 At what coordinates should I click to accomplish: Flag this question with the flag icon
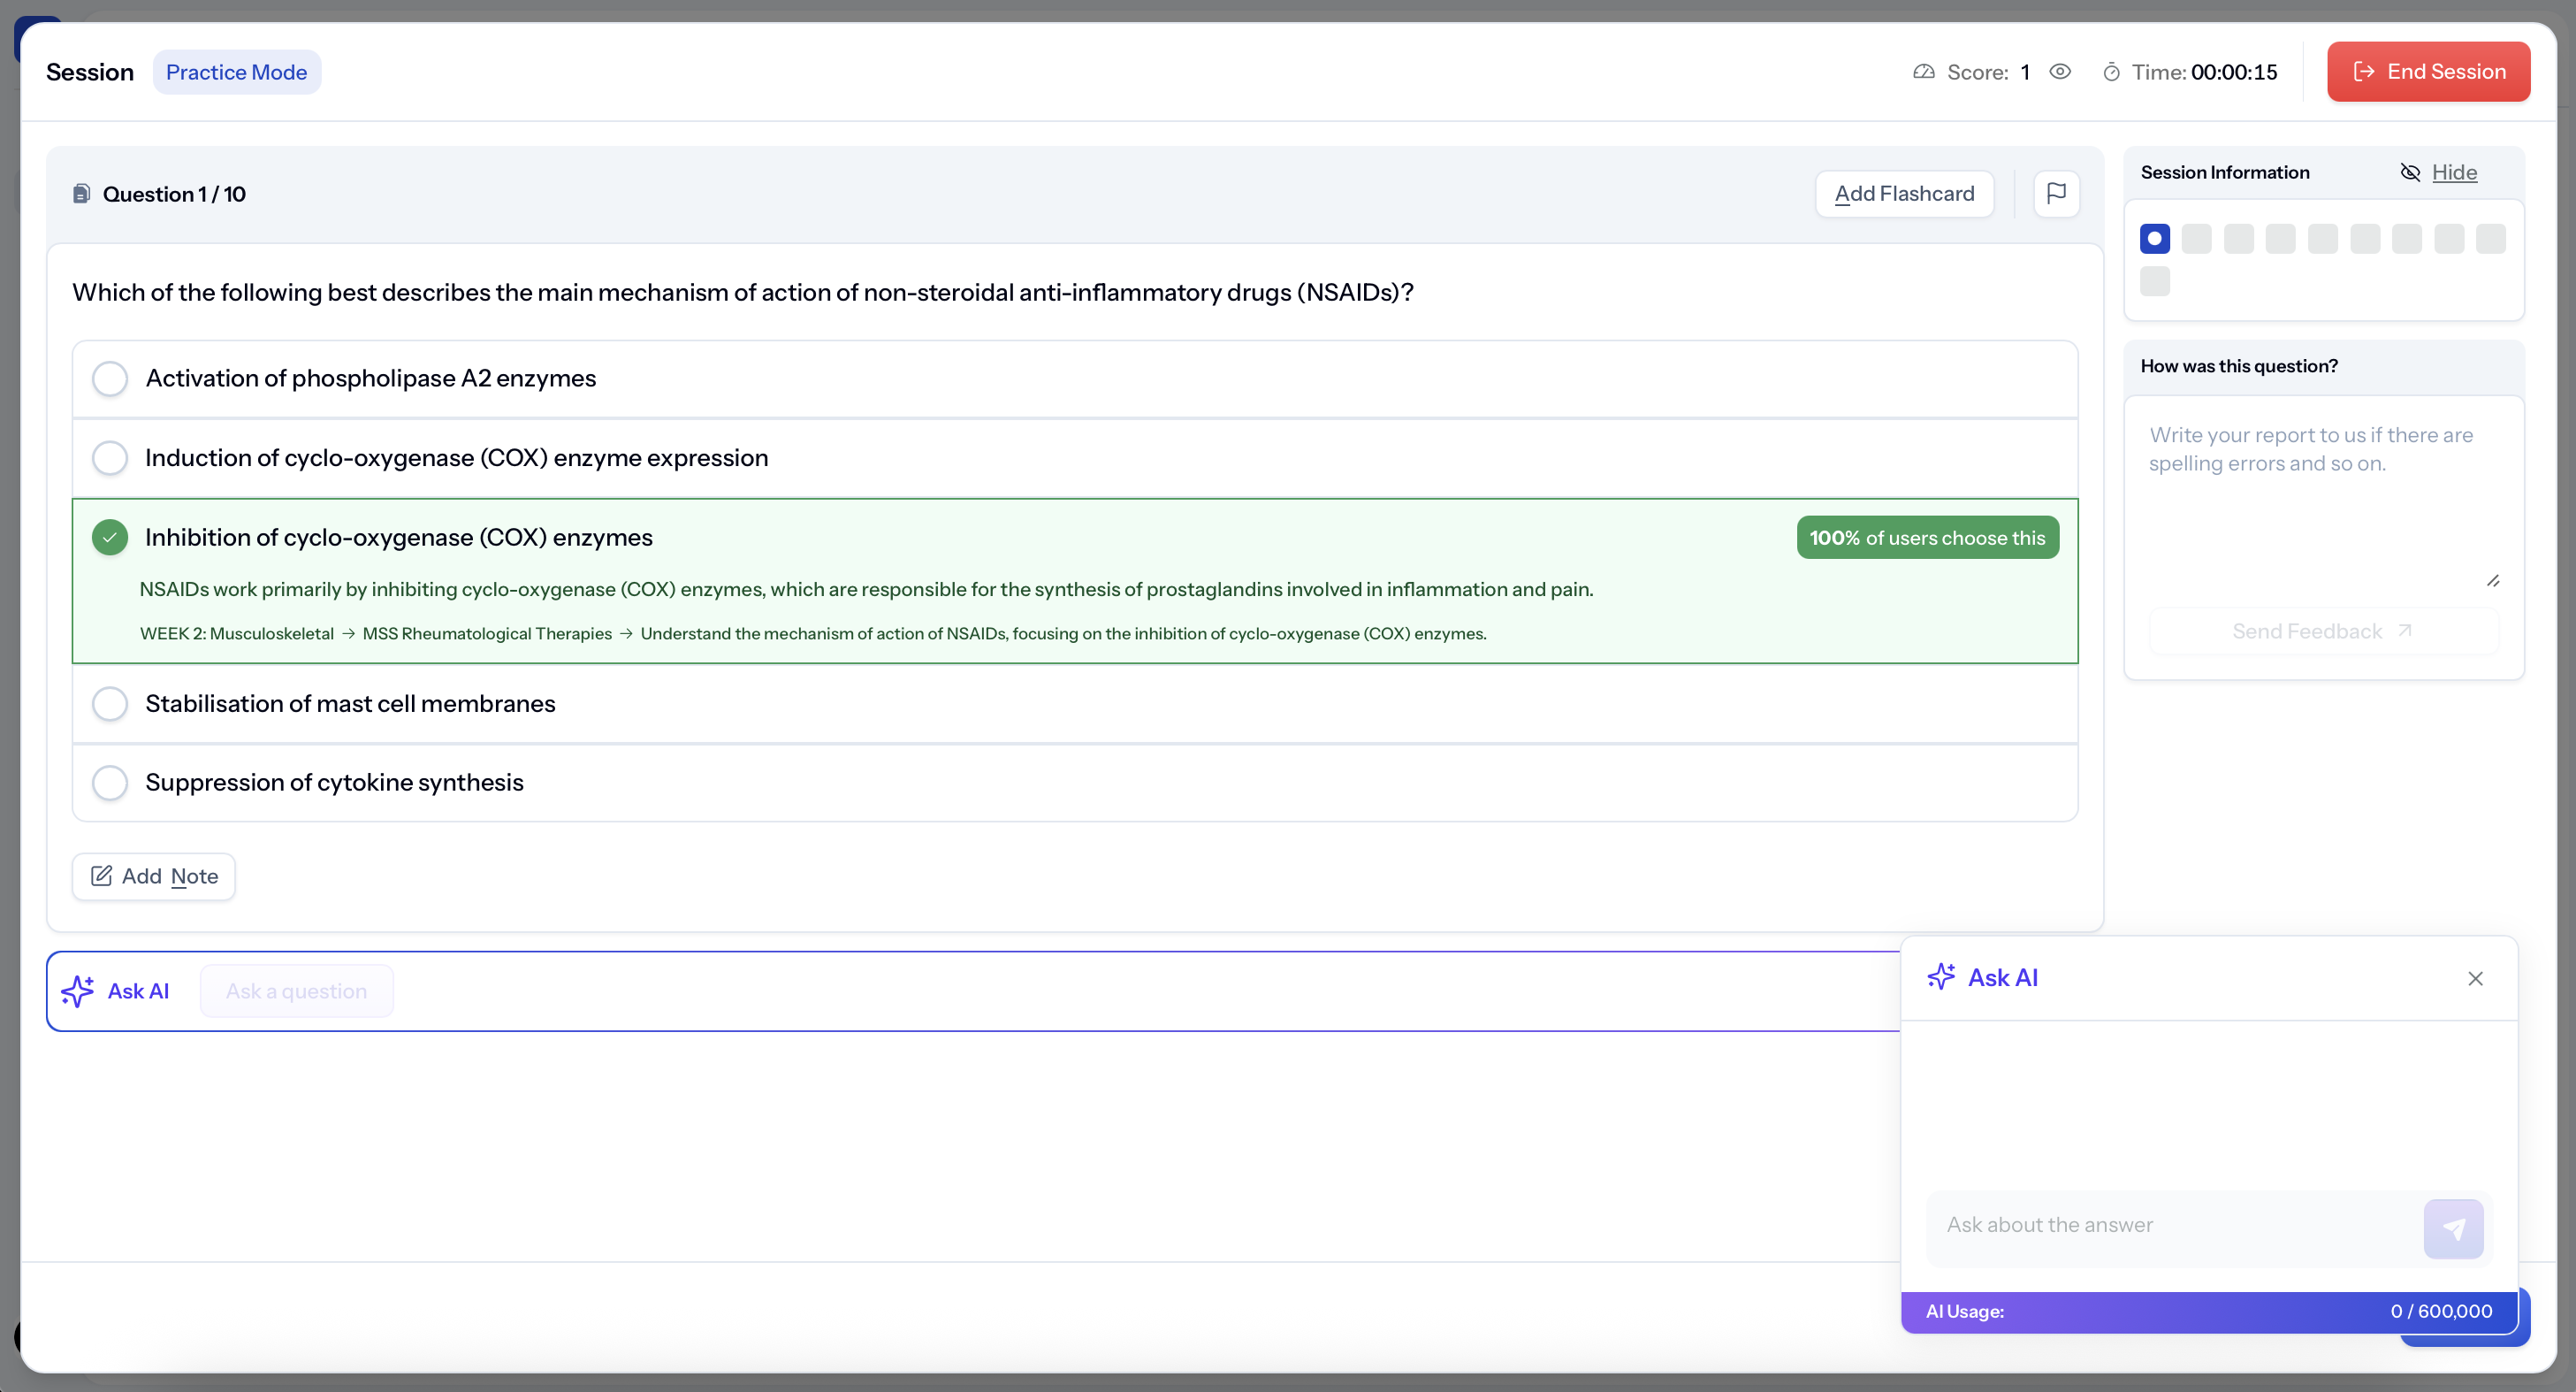coord(2056,193)
